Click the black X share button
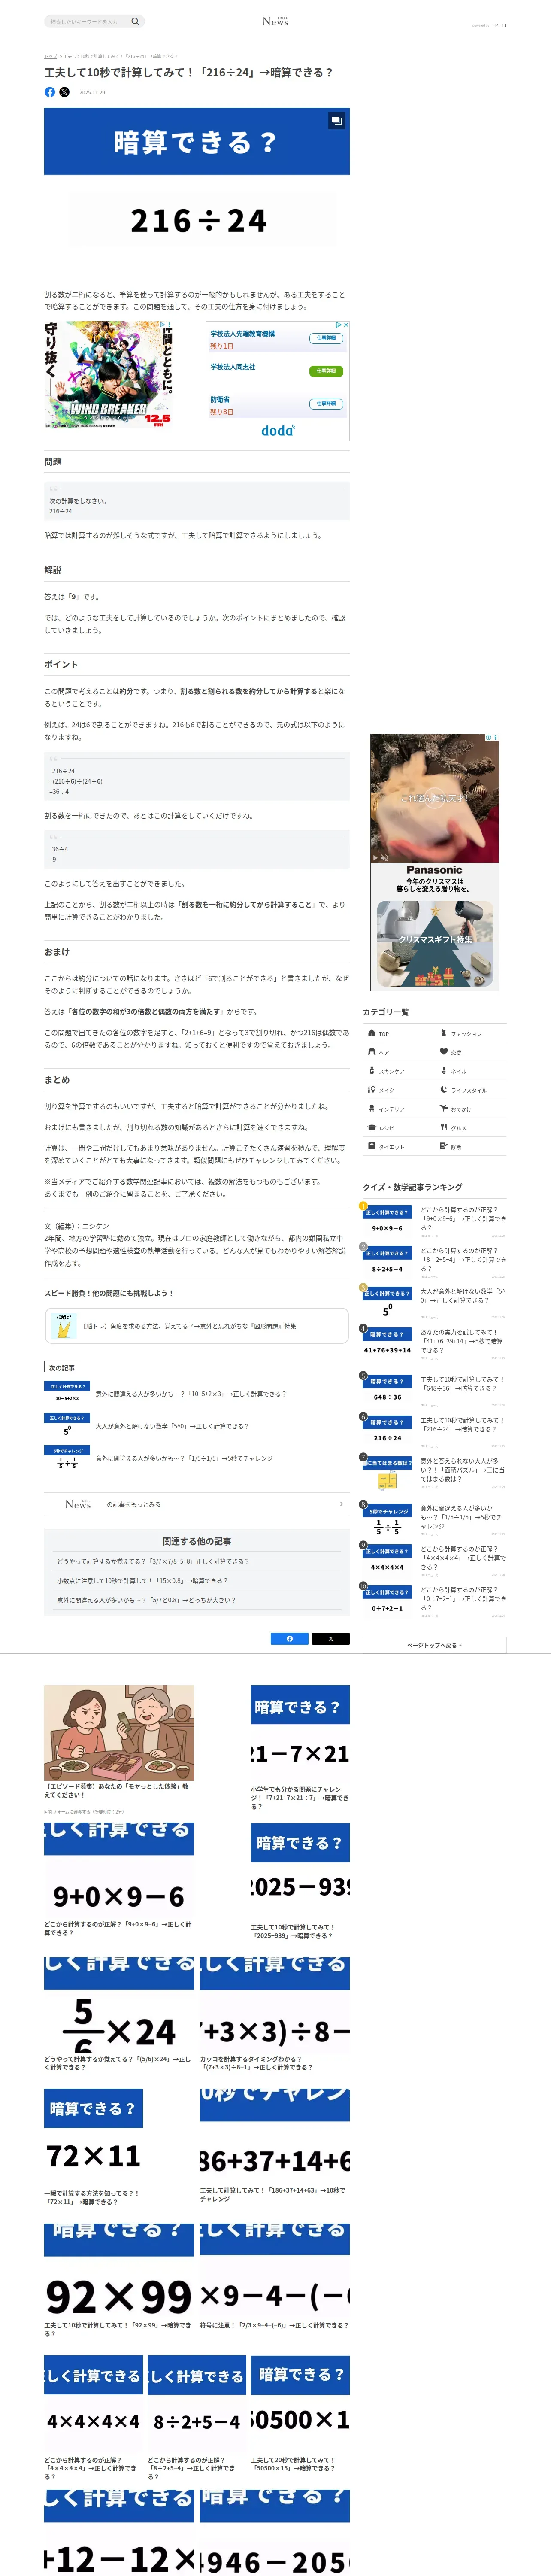The width and height of the screenshot is (551, 2576). click(x=331, y=1639)
